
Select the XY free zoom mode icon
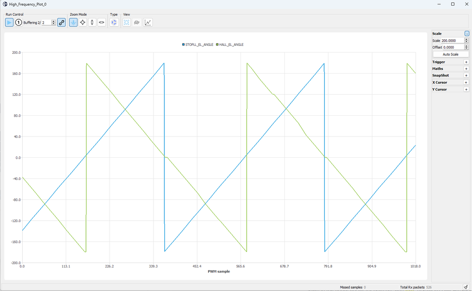pyautogui.click(x=83, y=22)
